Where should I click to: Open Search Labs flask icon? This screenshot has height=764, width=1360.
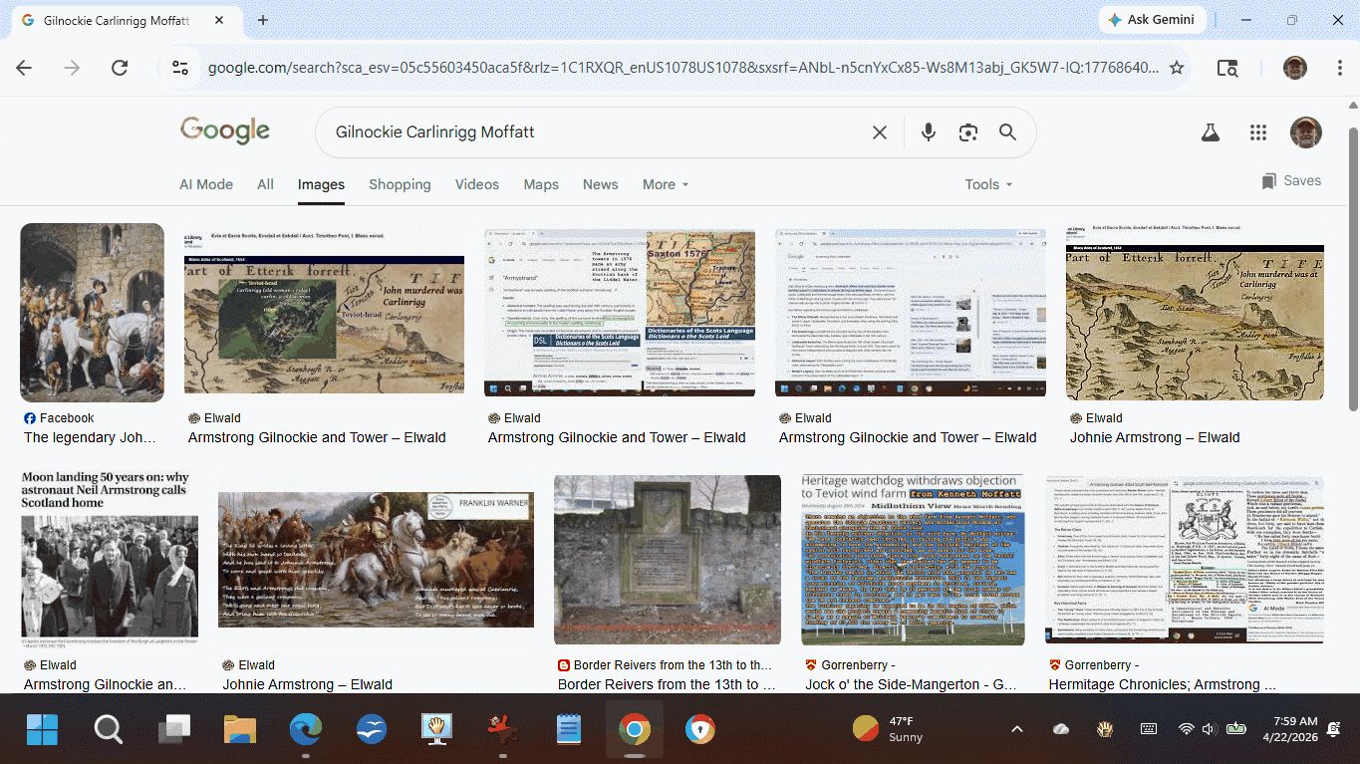(x=1211, y=132)
